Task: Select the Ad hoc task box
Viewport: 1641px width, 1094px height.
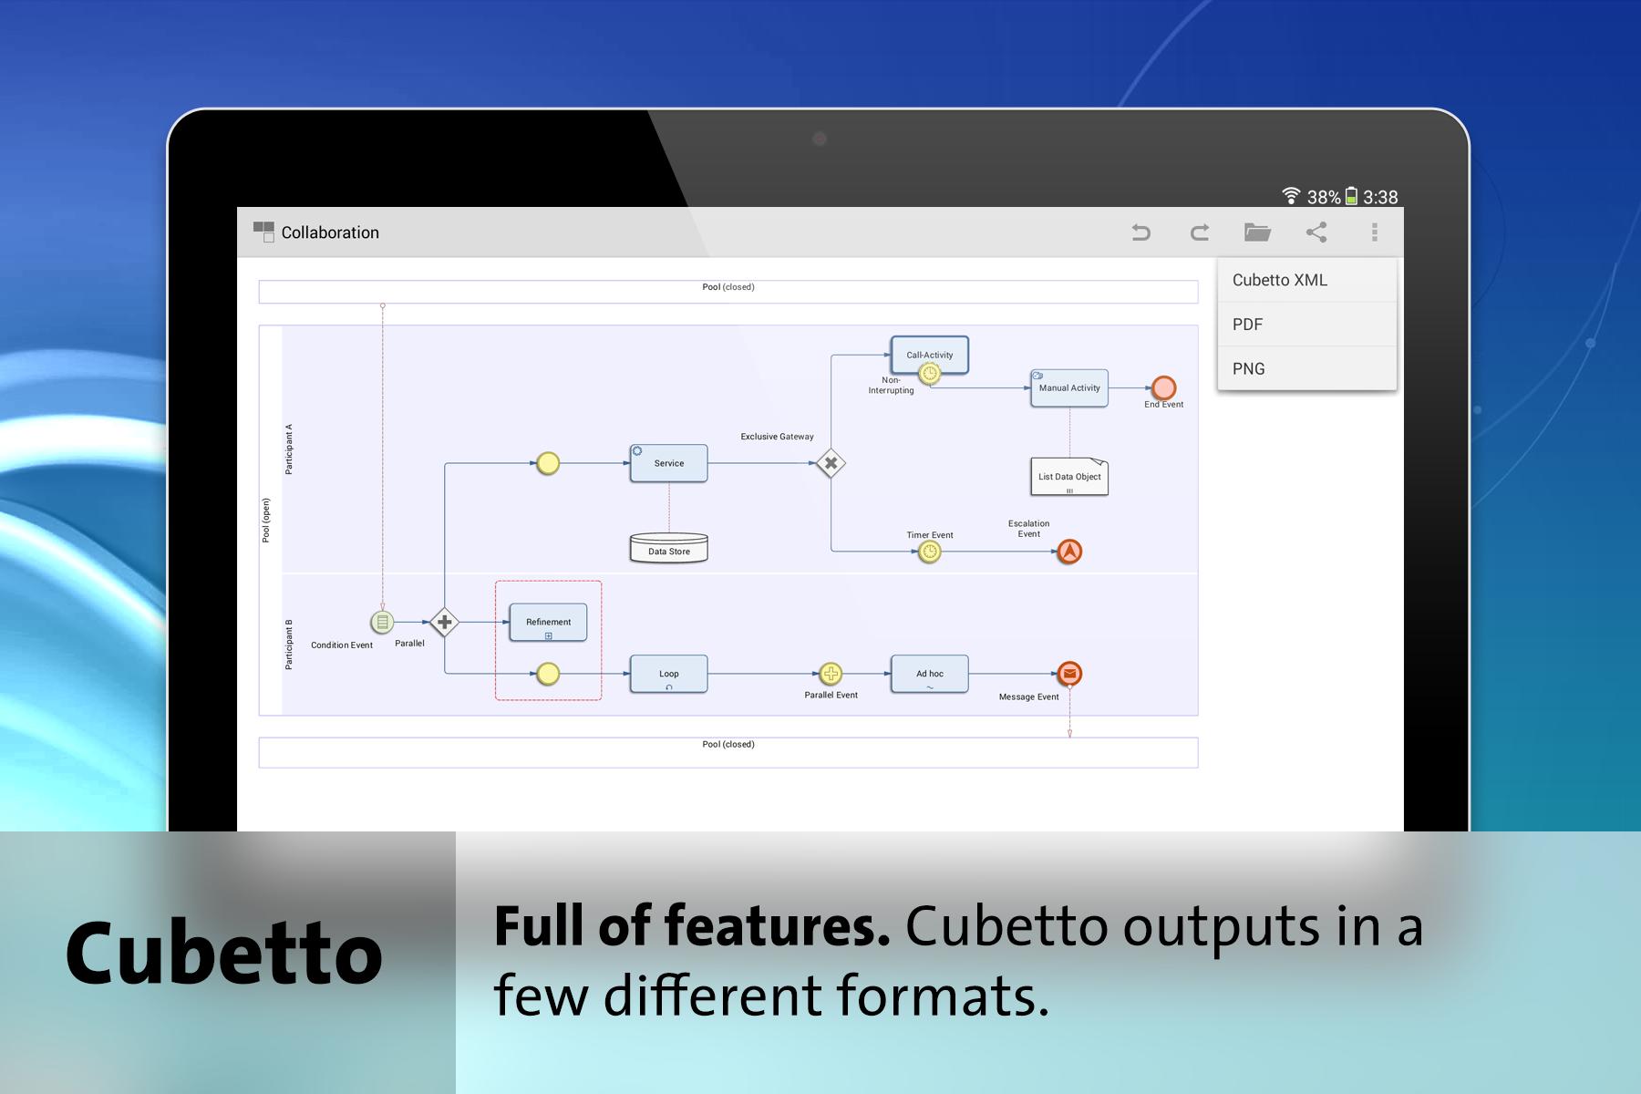Action: [929, 674]
